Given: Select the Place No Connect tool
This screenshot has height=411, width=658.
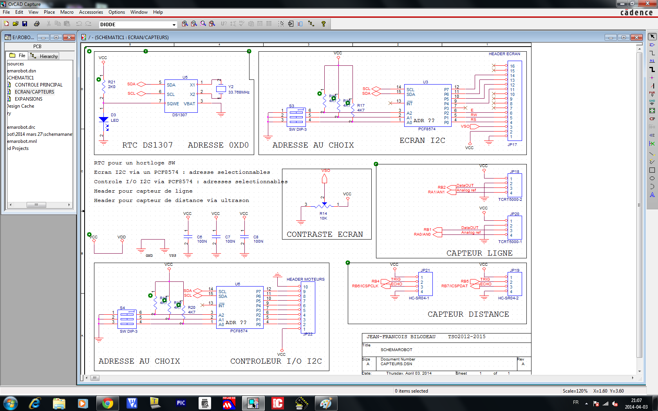Looking at the screenshot, I should [x=652, y=144].
